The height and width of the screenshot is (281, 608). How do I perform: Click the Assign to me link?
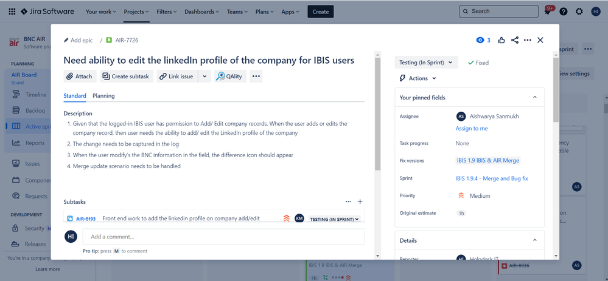pyautogui.click(x=472, y=128)
